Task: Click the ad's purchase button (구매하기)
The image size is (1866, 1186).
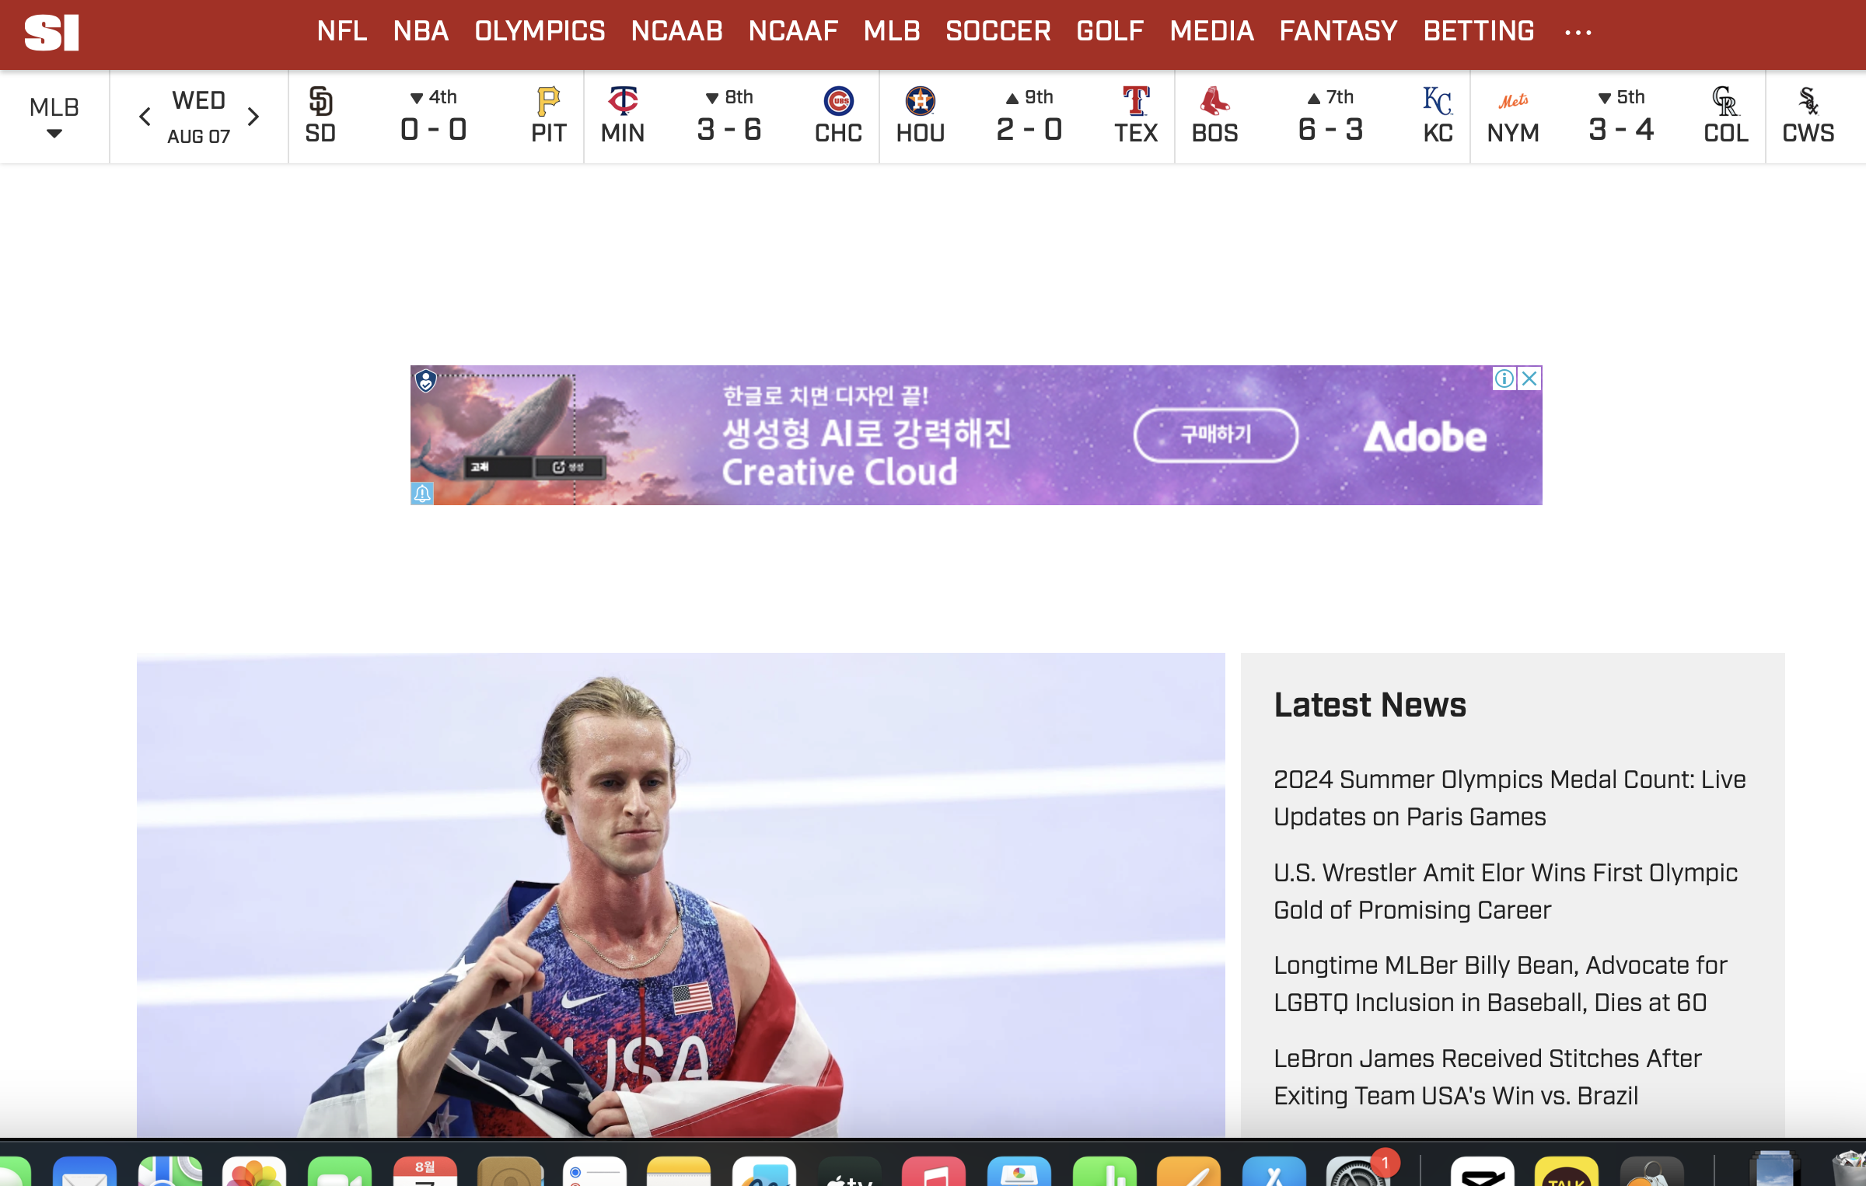Action: coord(1215,434)
